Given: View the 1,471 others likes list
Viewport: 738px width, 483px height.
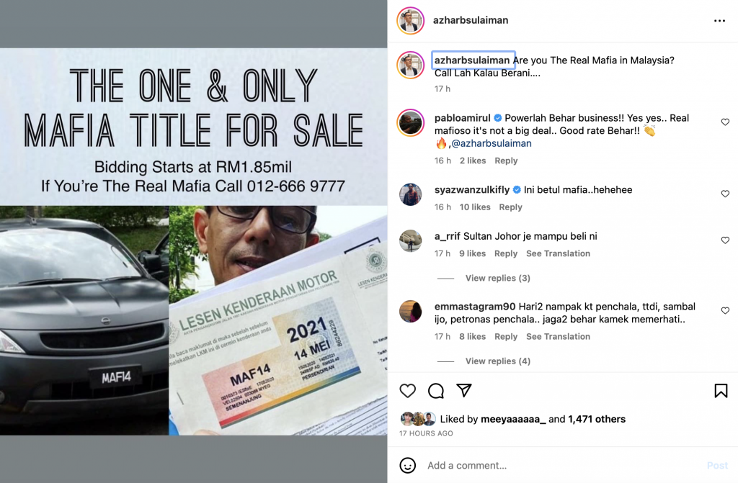Looking at the screenshot, I should coord(597,419).
